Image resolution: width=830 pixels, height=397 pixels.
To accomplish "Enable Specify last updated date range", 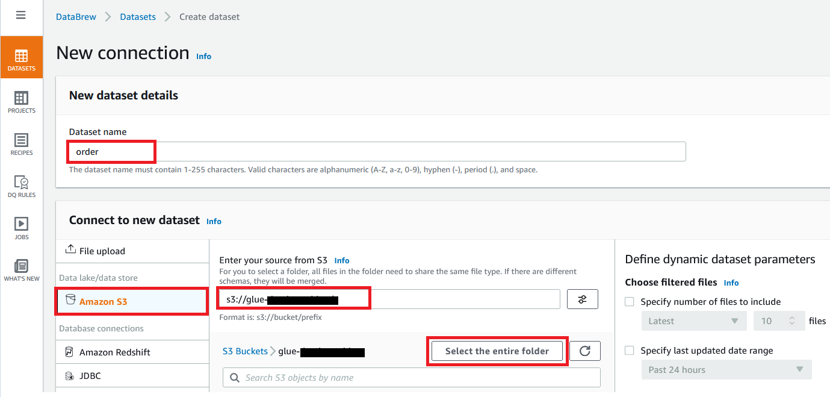I will (x=630, y=351).
